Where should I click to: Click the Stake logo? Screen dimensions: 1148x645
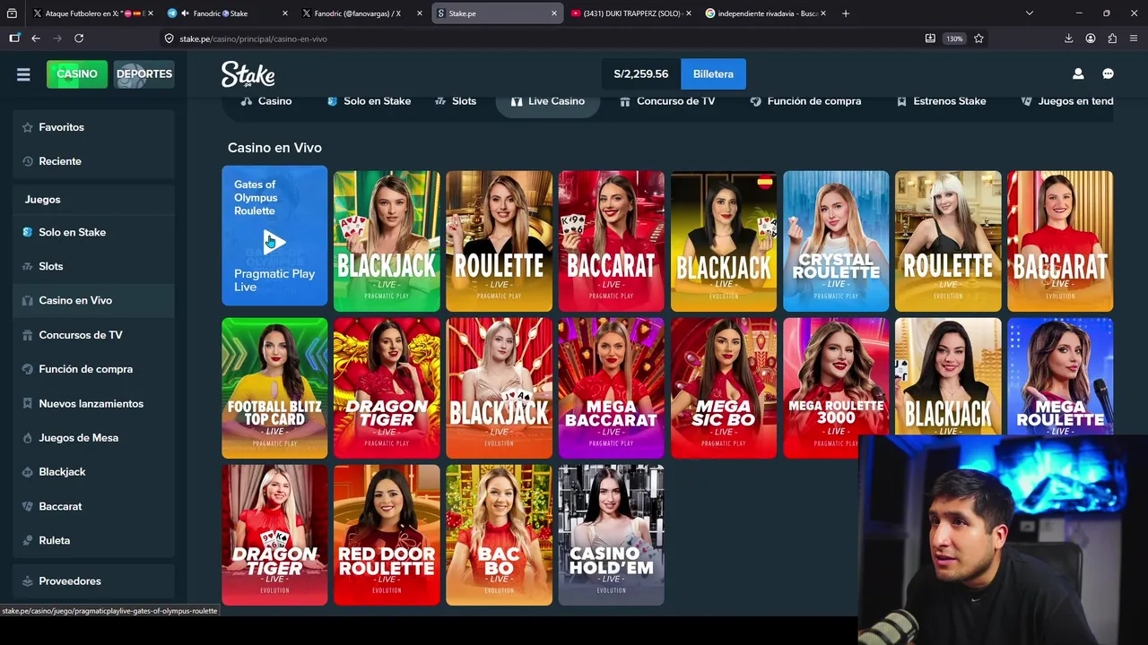point(248,74)
